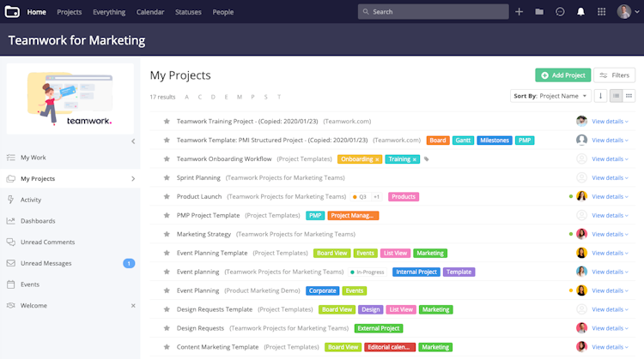Open the folder icon in top bar
The width and height of the screenshot is (644, 359).
click(x=539, y=12)
